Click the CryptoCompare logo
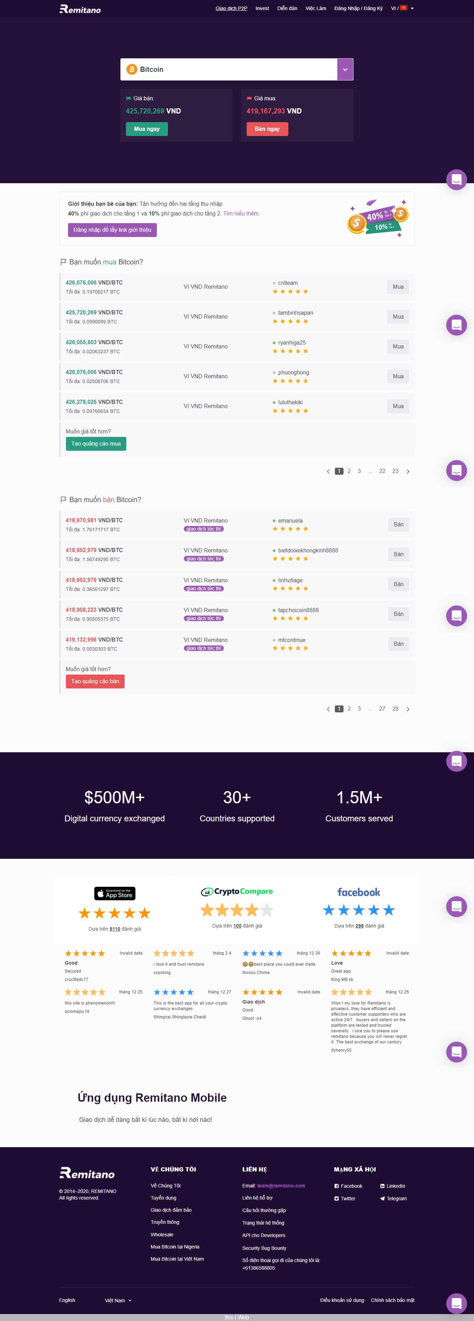Screen dimensions: 474x1321 tap(237, 891)
